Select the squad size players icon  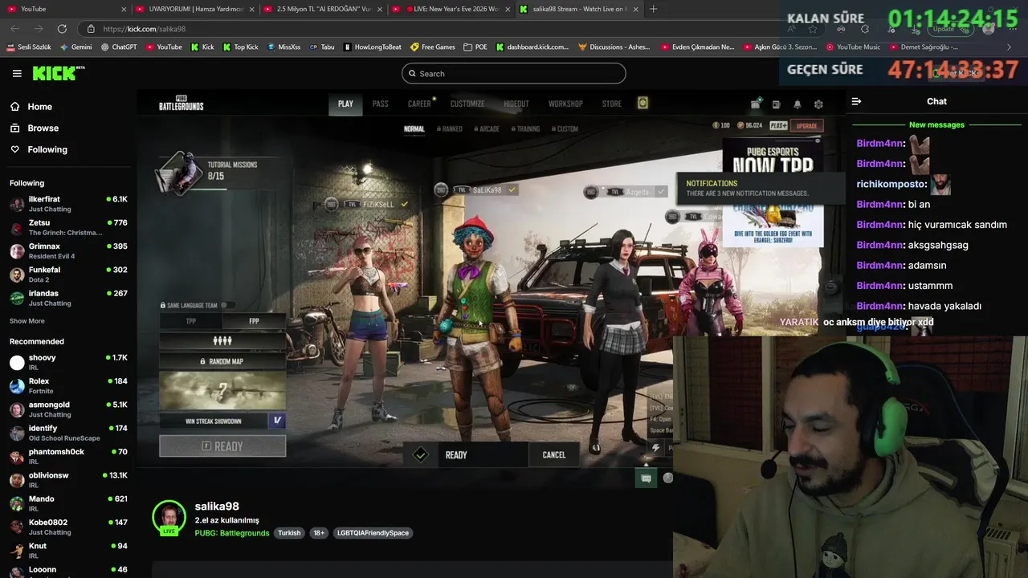pos(222,341)
